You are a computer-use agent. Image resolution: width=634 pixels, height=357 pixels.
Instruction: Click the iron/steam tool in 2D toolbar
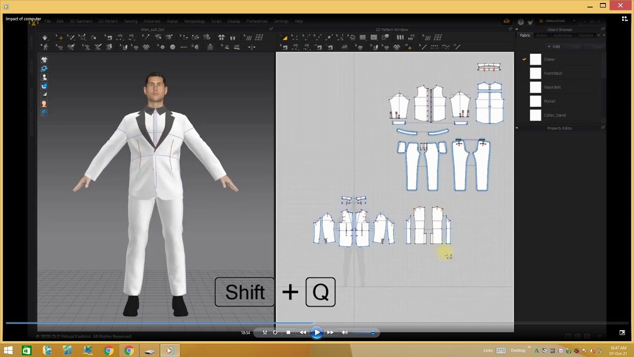pyautogui.click(x=344, y=47)
